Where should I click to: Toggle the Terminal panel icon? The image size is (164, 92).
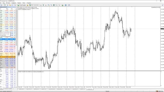(x=13, y=5)
